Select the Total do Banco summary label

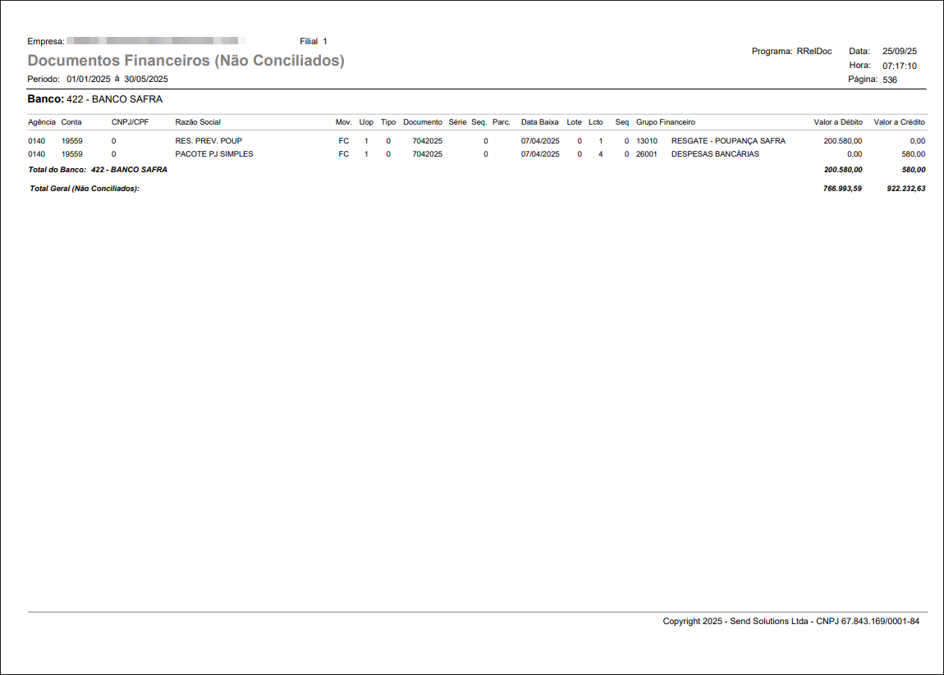click(x=98, y=170)
